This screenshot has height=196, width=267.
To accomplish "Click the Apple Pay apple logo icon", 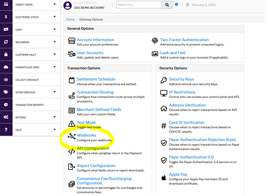I will [x=164, y=178].
